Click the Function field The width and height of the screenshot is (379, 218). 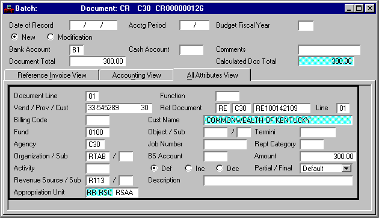coord(227,96)
